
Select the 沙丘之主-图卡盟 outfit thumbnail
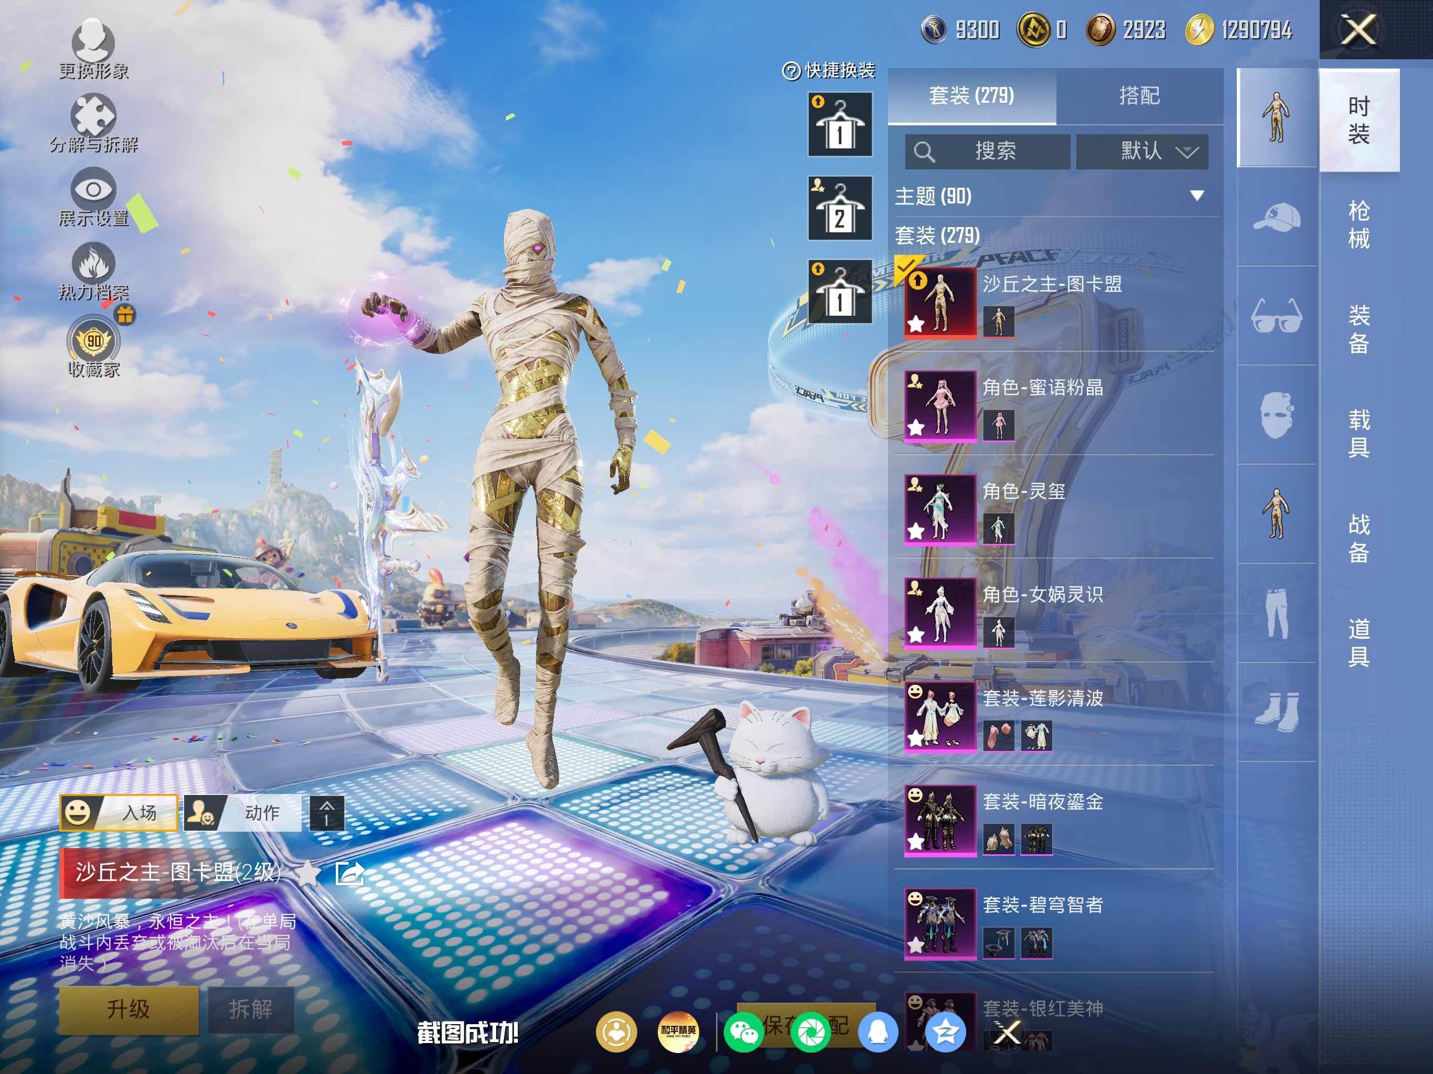(x=940, y=303)
